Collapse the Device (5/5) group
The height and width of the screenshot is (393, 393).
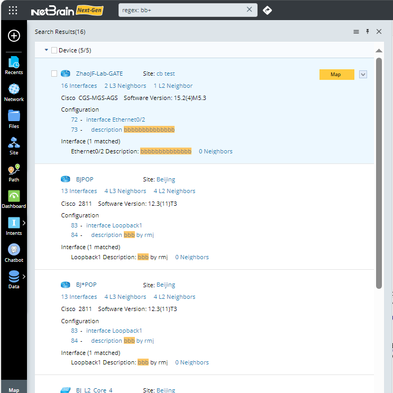pyautogui.click(x=46, y=50)
